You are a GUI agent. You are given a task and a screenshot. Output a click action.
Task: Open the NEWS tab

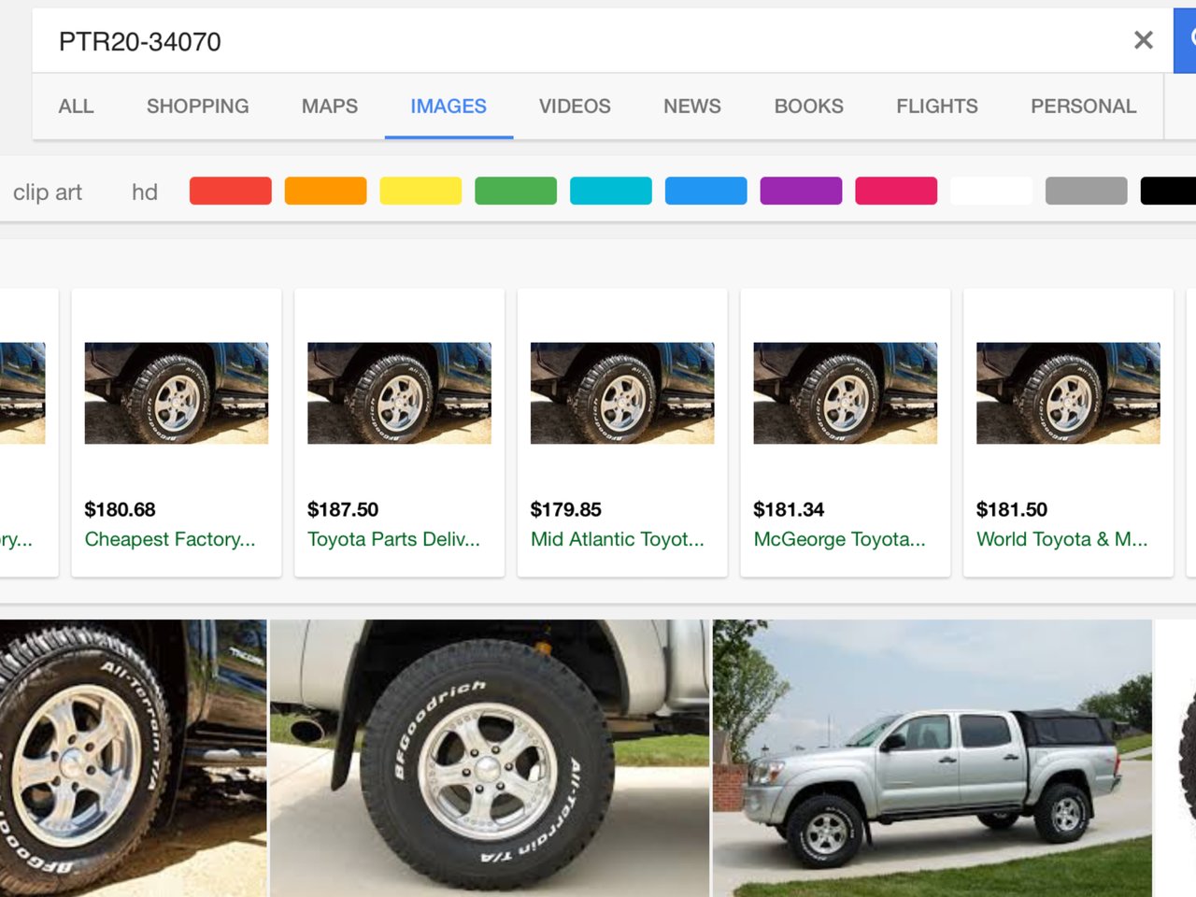[692, 107]
